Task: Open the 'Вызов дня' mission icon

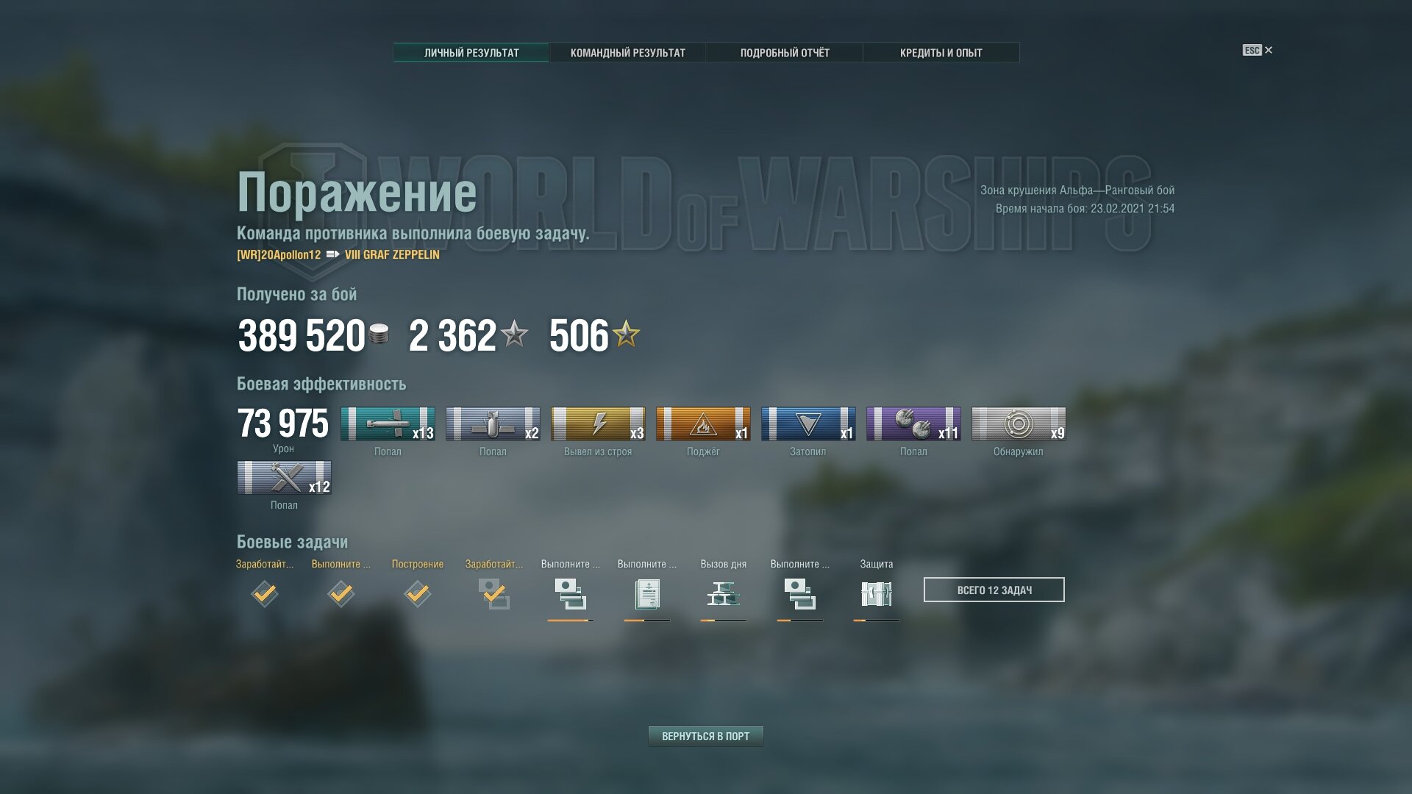Action: pos(724,594)
